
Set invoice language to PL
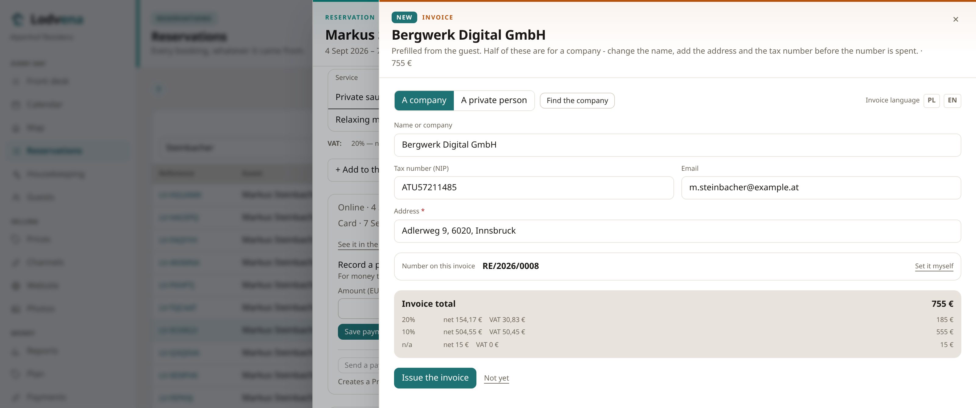[x=931, y=100]
